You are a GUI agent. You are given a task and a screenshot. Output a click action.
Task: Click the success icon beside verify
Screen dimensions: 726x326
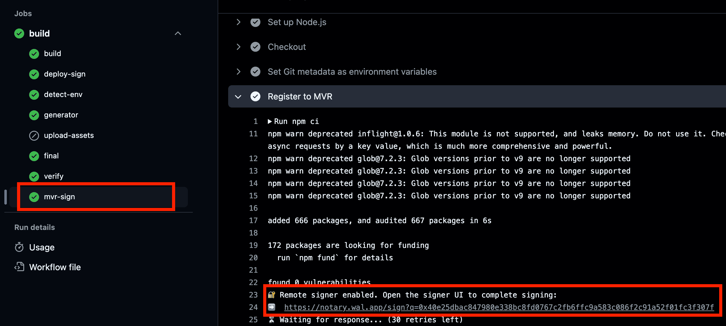pos(34,177)
